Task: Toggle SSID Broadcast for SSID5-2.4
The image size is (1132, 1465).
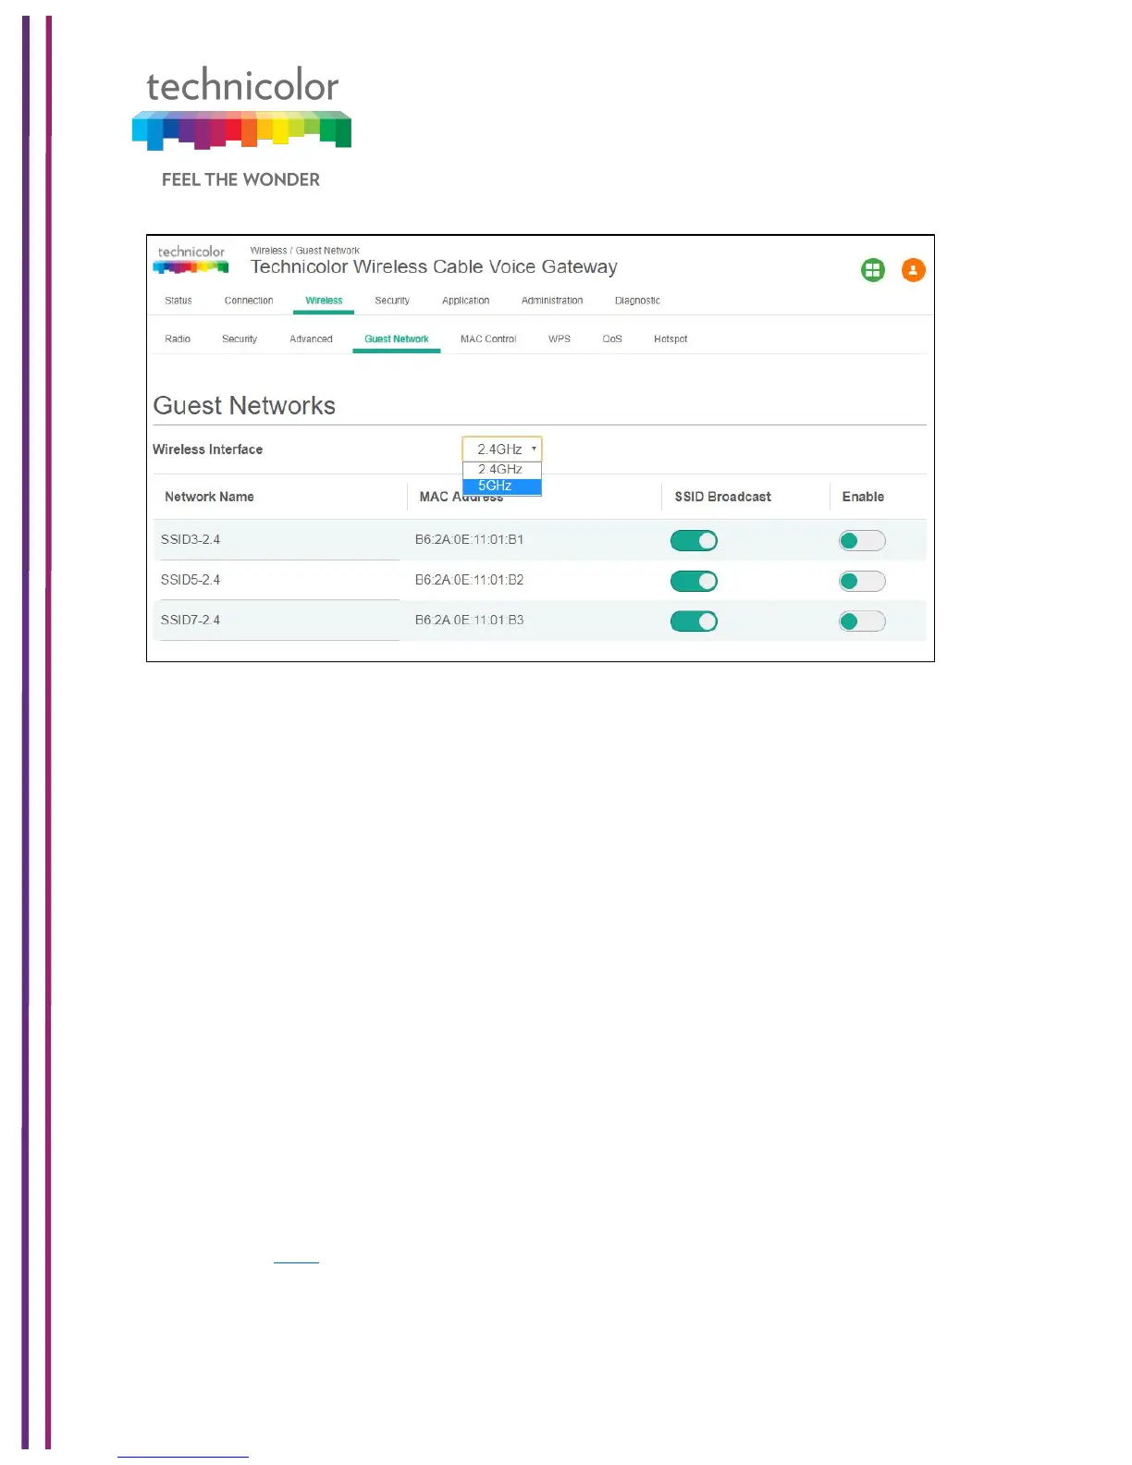Action: click(694, 581)
